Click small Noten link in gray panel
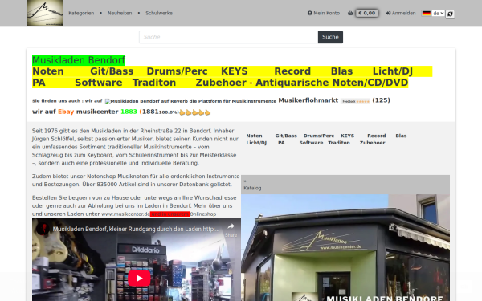This screenshot has height=301, width=482. pyautogui.click(x=254, y=136)
